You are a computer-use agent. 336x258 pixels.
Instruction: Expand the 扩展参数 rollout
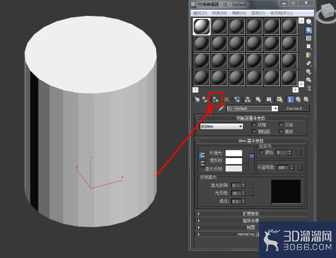tap(251, 214)
